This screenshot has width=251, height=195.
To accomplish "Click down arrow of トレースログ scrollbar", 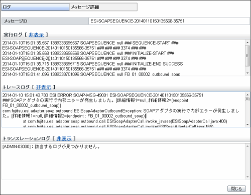I will click(x=247, y=124).
